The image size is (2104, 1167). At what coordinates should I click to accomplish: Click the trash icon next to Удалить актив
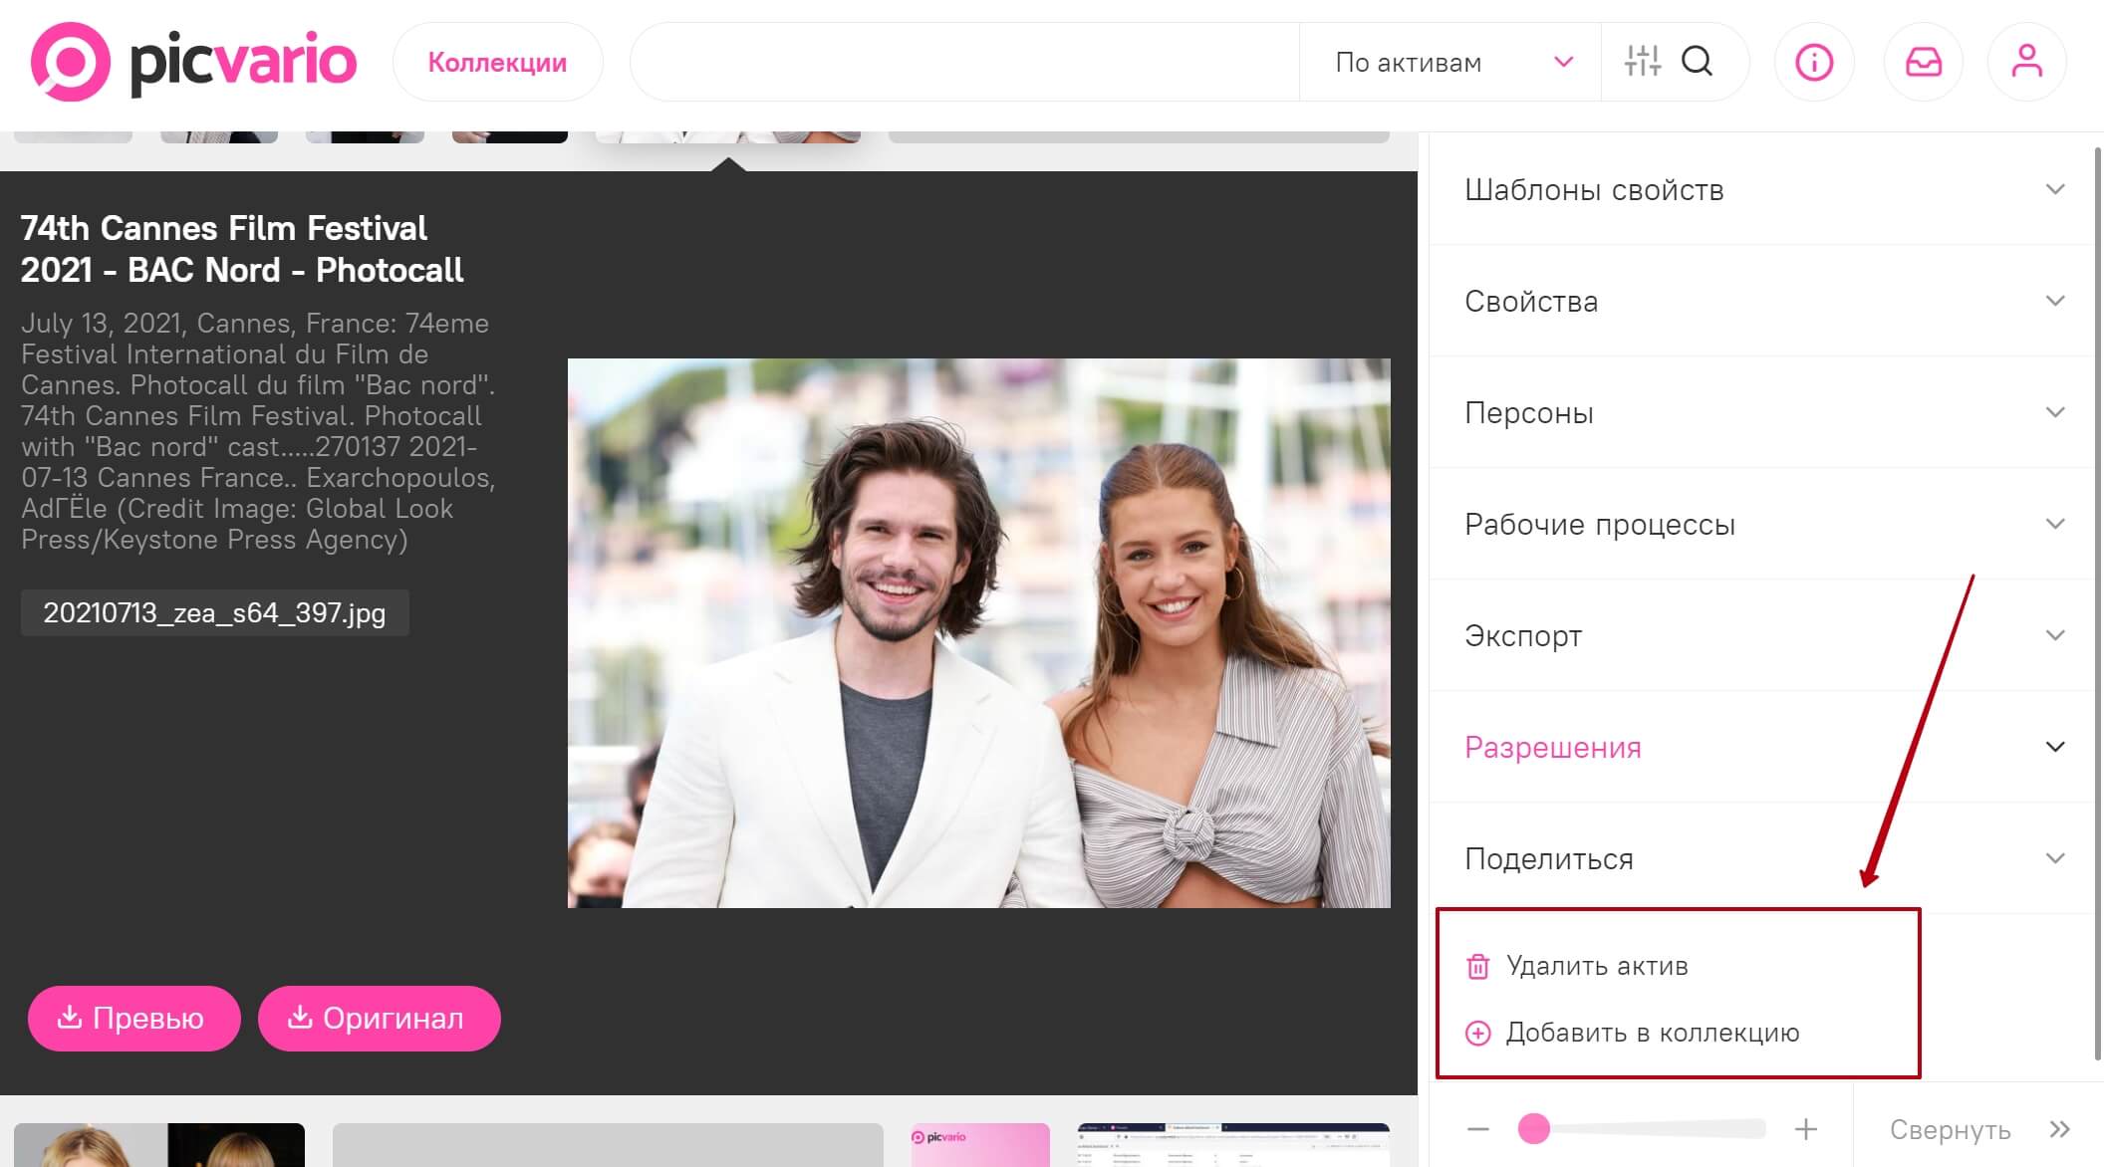click(x=1478, y=966)
